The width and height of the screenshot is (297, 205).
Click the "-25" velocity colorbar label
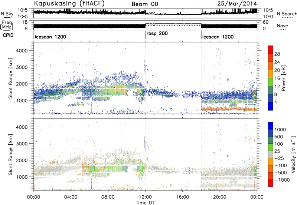279,158
